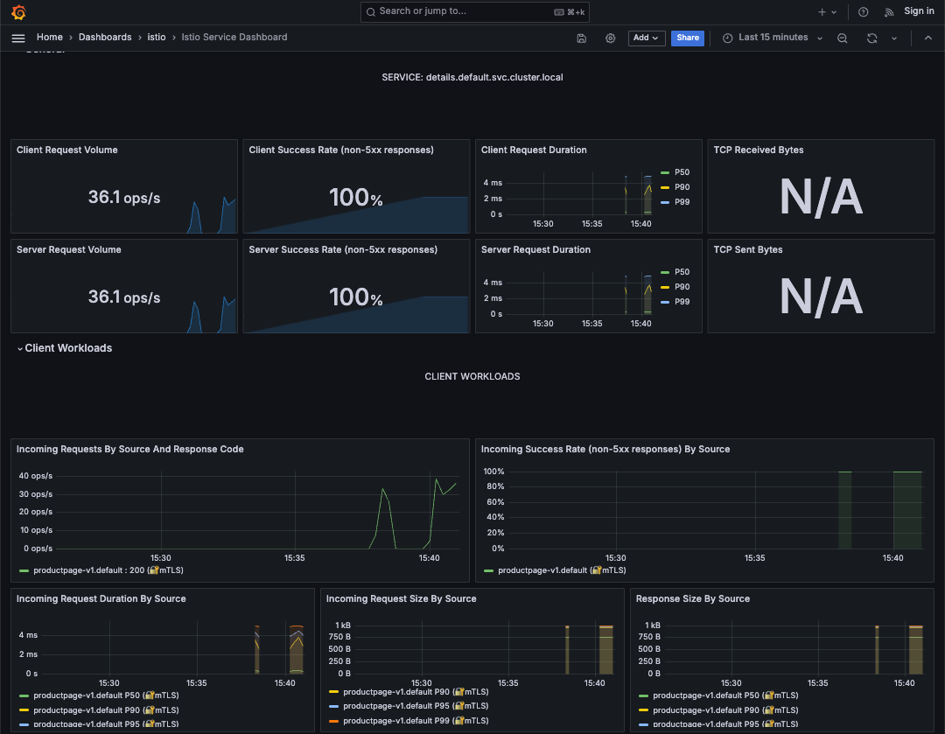Open Incoming Request Duration By Source title
The image size is (945, 734).
[101, 598]
